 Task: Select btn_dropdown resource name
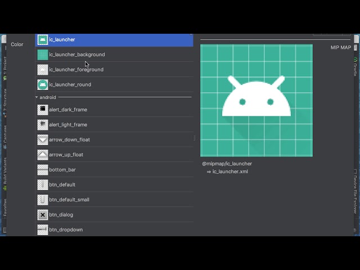[66, 229]
